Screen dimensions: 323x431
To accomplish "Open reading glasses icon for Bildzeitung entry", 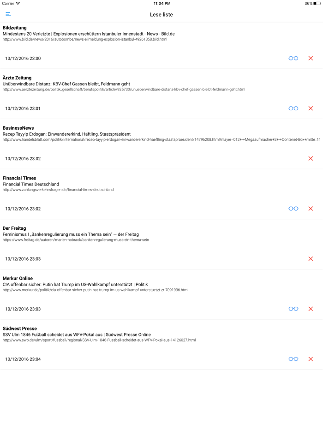I will (293, 58).
